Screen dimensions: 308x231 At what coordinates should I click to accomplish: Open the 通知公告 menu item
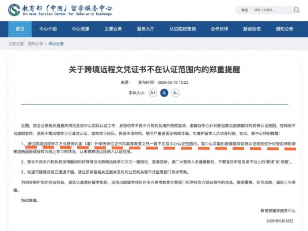click(284, 29)
